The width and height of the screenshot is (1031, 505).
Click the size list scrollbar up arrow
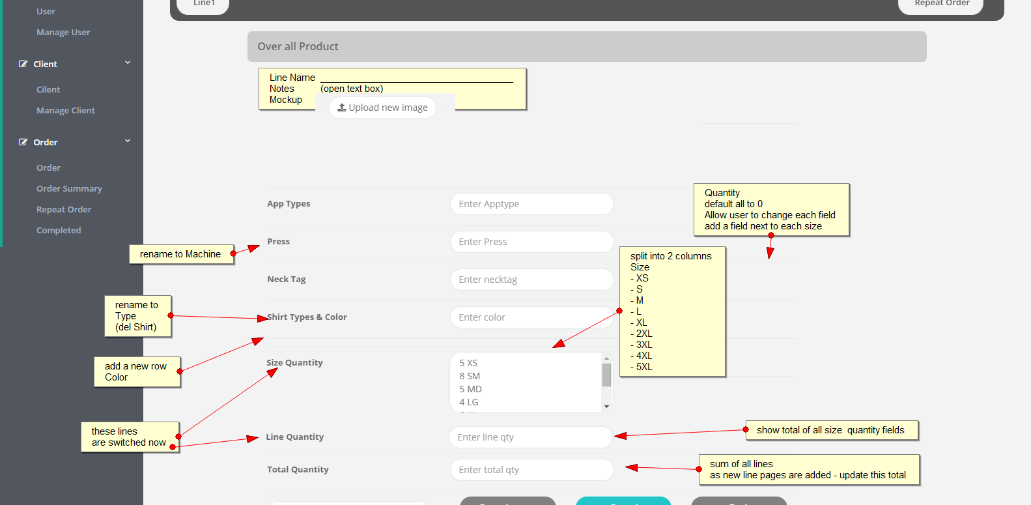click(x=606, y=358)
